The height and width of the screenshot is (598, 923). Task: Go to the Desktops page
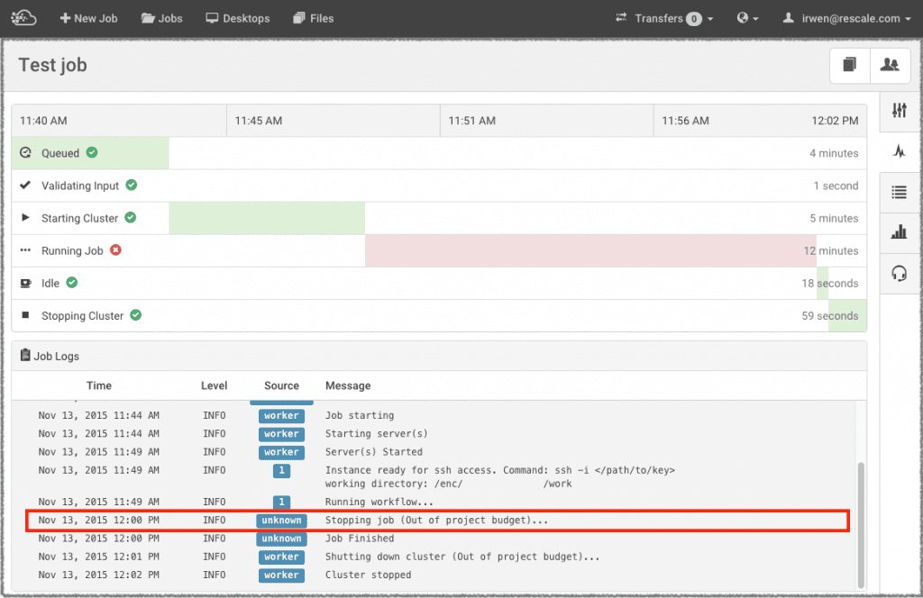pyautogui.click(x=238, y=18)
